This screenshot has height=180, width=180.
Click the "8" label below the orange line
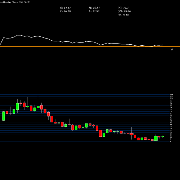(x=172, y=49)
